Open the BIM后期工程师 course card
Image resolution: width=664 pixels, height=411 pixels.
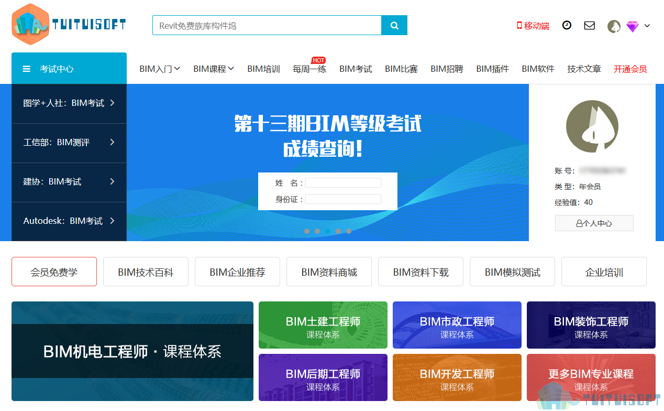(323, 377)
